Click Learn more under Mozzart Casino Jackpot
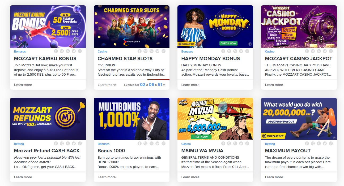The image size is (344, 186). pyautogui.click(x=274, y=85)
